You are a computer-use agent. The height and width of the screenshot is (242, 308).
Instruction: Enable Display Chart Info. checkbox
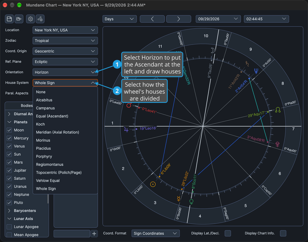(283, 233)
